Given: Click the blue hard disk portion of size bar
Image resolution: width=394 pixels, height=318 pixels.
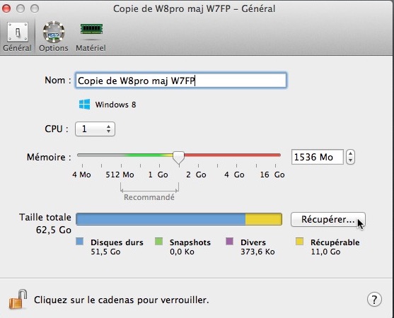Looking at the screenshot, I should coord(161,219).
